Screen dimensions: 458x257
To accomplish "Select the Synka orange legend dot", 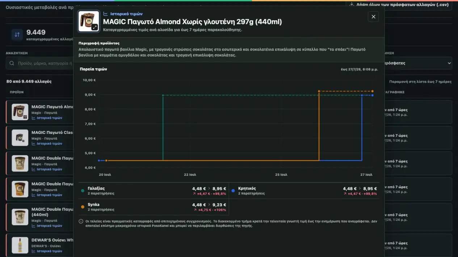I will pyautogui.click(x=83, y=207).
